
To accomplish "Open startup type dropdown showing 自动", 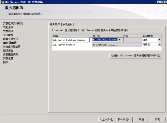I will point(159,40).
